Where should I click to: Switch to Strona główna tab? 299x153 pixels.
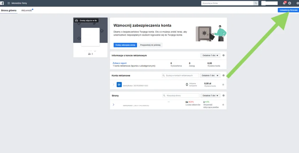click(9, 10)
